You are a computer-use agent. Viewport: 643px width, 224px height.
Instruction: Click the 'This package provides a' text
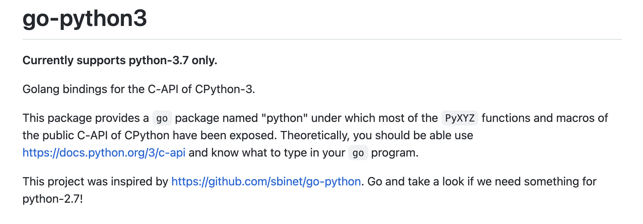86,118
